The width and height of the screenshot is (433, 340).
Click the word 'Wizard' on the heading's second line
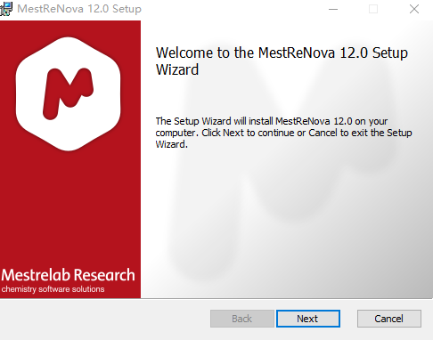click(x=177, y=69)
